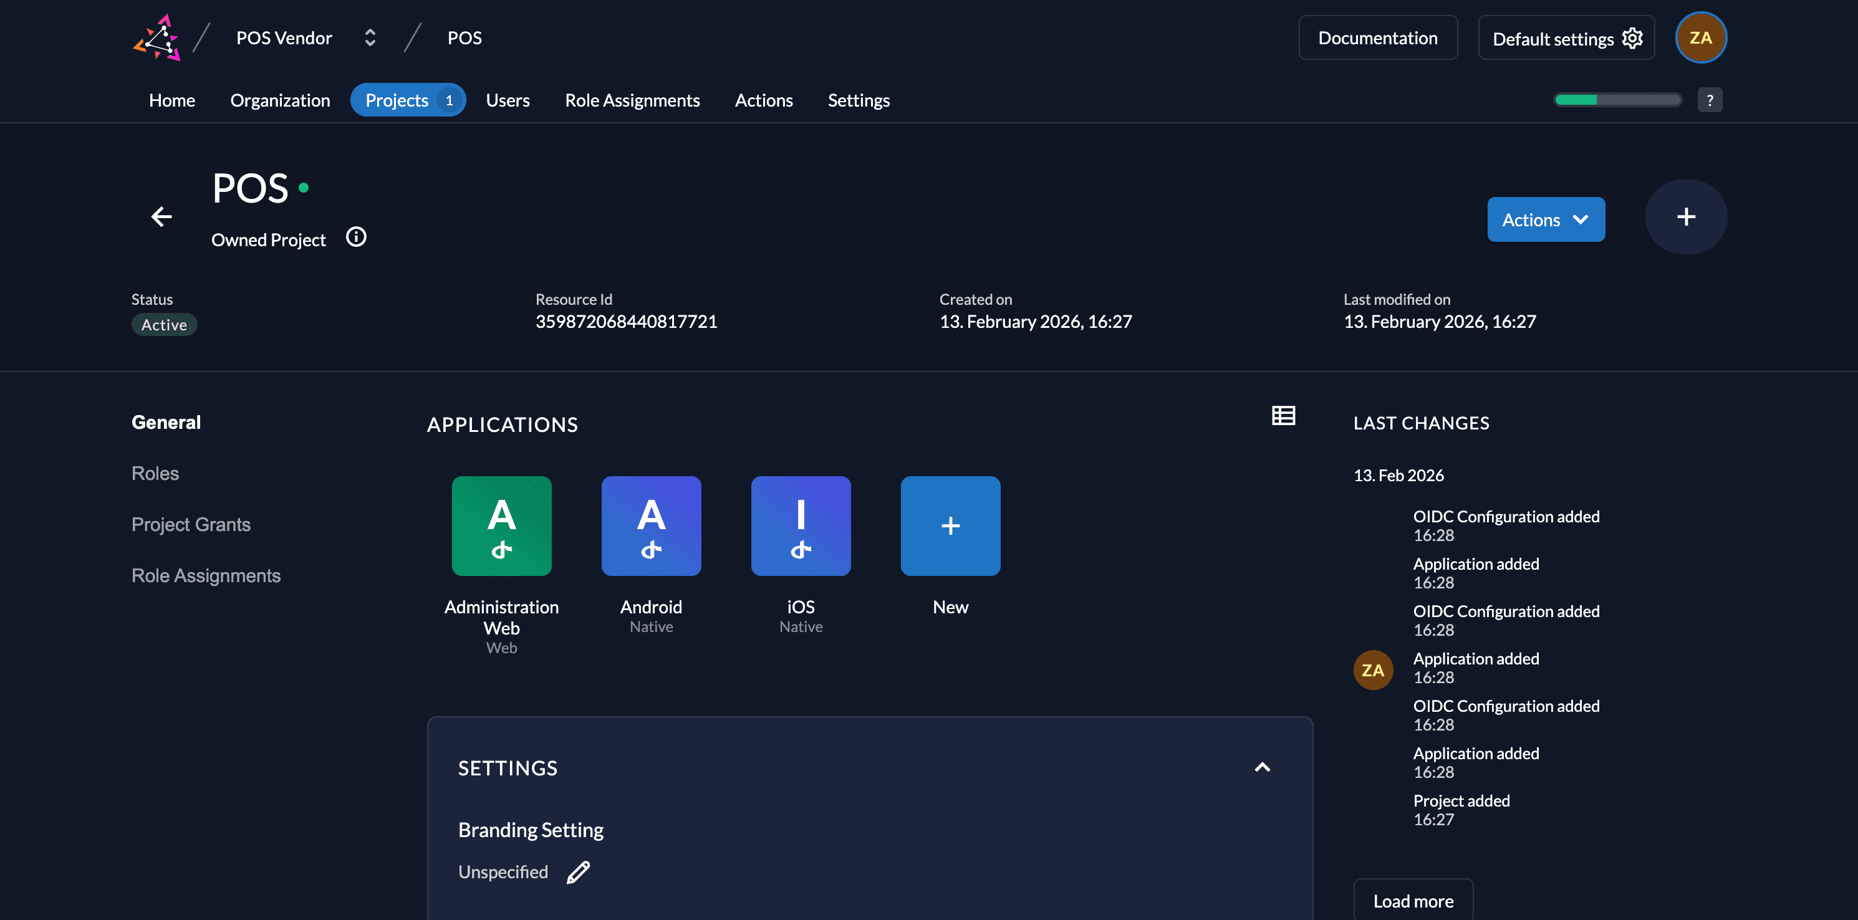
Task: Open the iOS native application tile
Action: [x=801, y=525]
